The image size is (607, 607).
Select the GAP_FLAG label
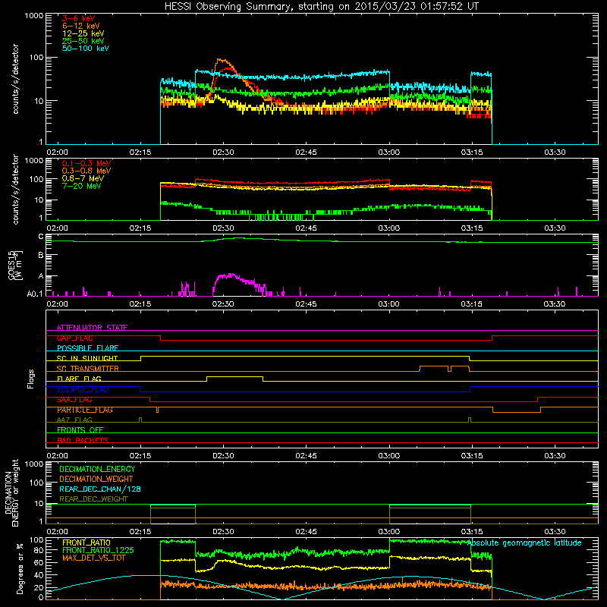tap(74, 338)
